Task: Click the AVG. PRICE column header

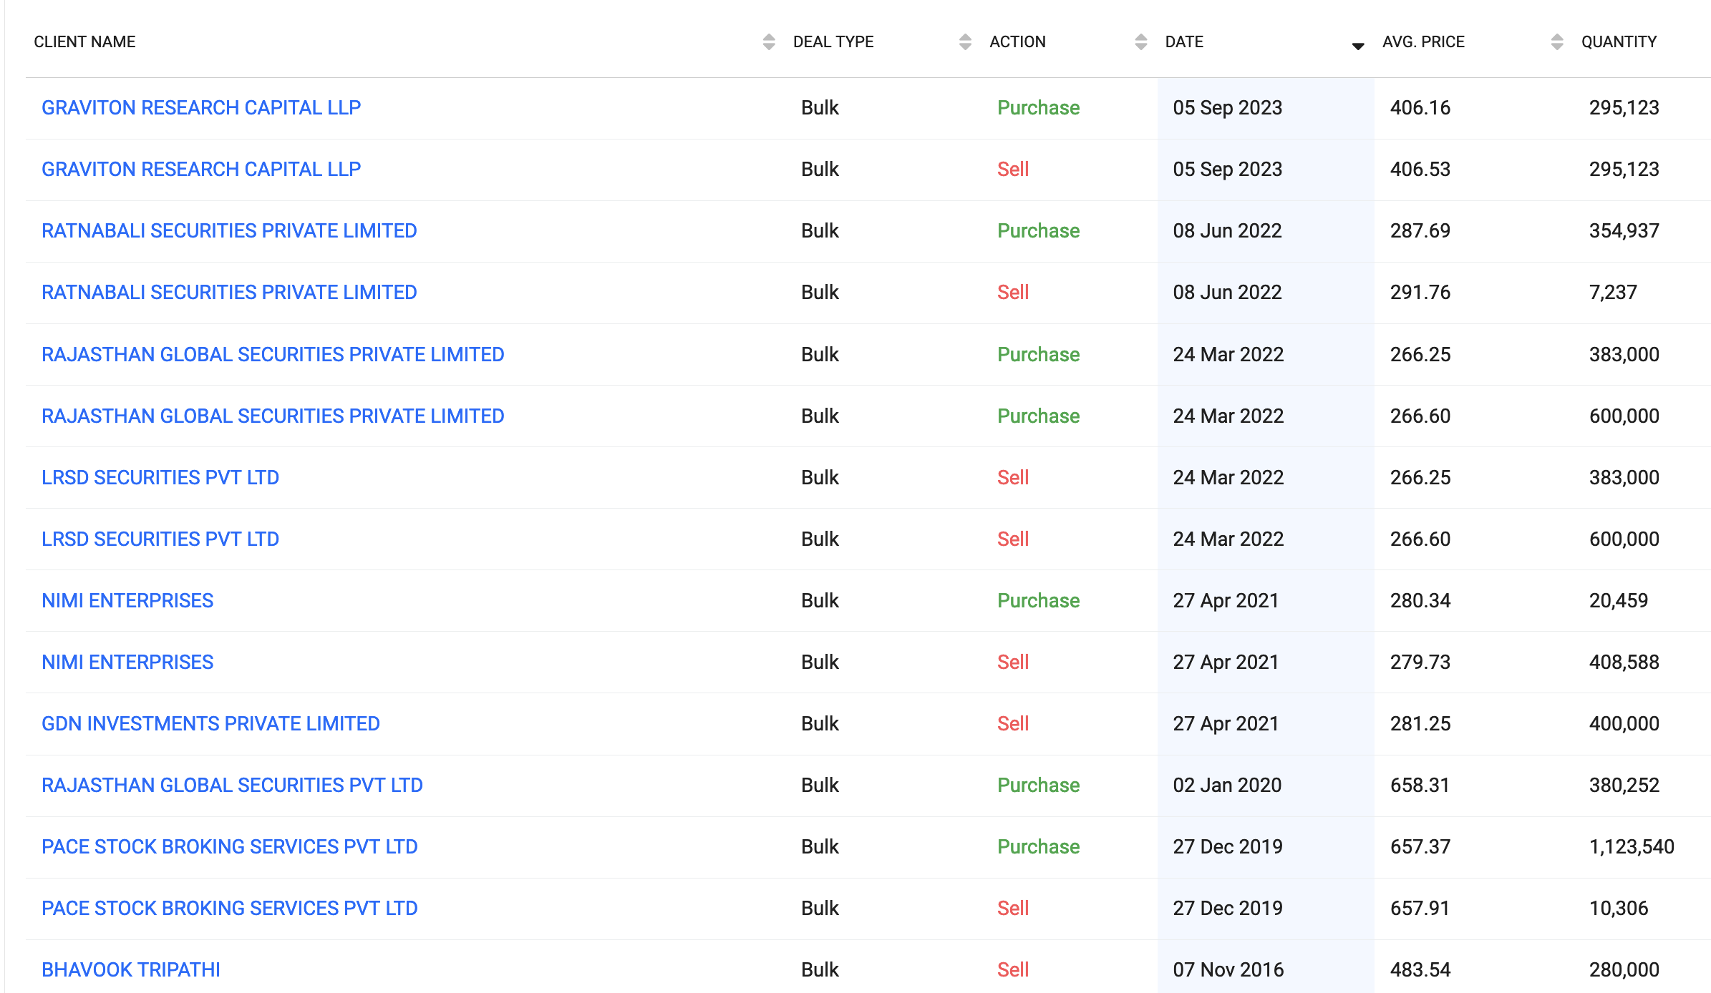Action: click(1423, 42)
